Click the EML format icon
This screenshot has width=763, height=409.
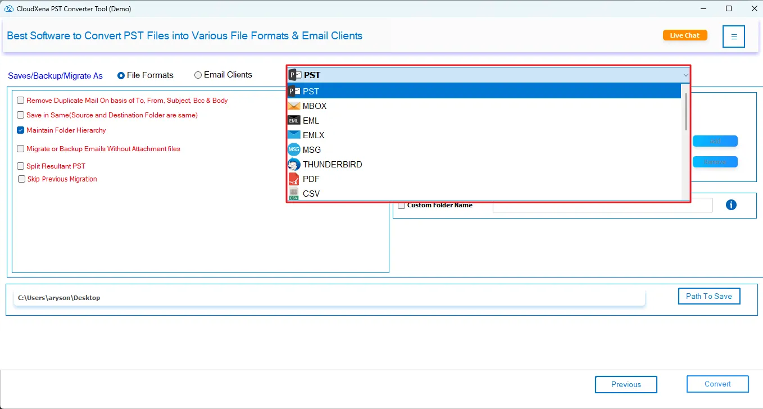pos(294,121)
